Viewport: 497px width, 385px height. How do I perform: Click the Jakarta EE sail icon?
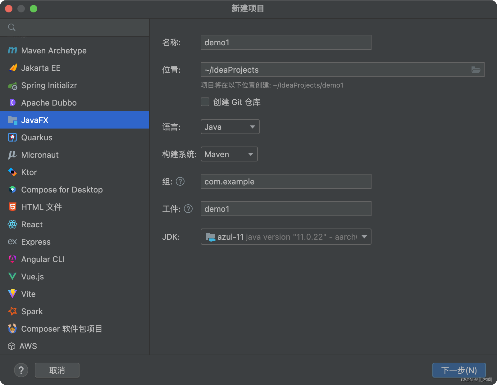[x=12, y=68]
